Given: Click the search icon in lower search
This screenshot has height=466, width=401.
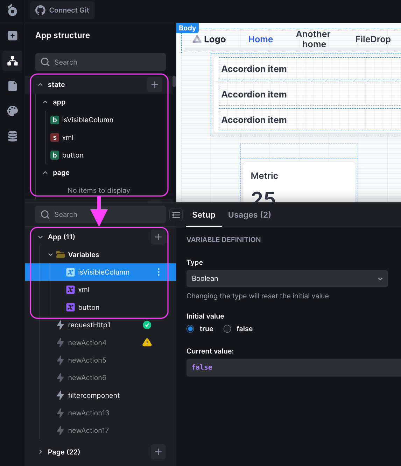Looking at the screenshot, I should [x=45, y=214].
